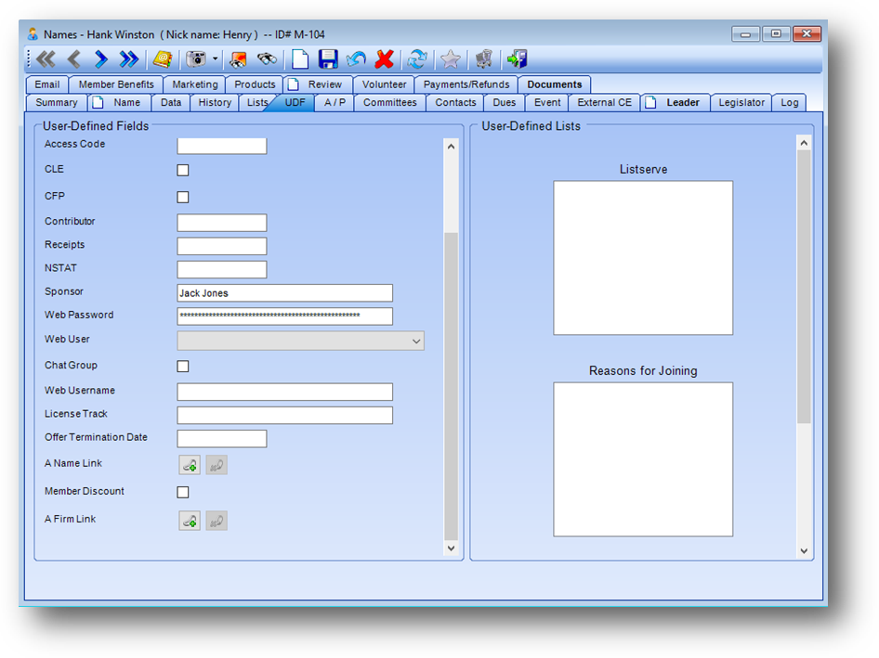Select the Event tab
Image resolution: width=879 pixels, height=658 pixels.
pos(547,102)
